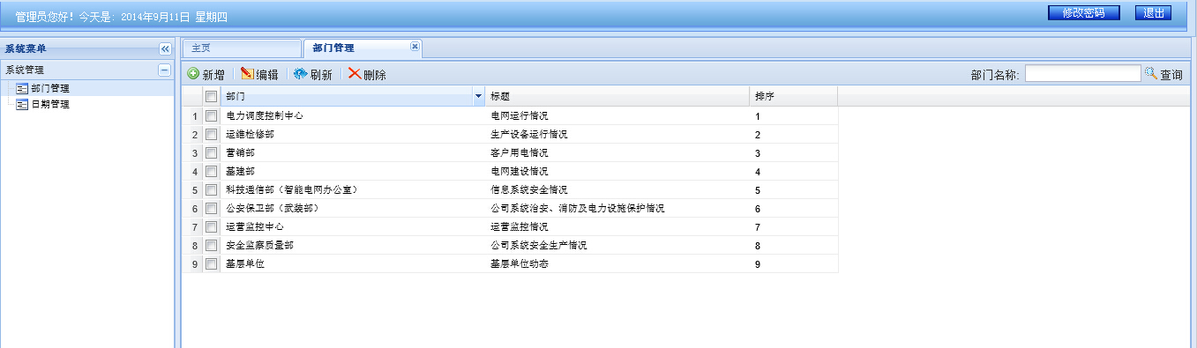Click the red 删除 delete icon

(x=355, y=74)
